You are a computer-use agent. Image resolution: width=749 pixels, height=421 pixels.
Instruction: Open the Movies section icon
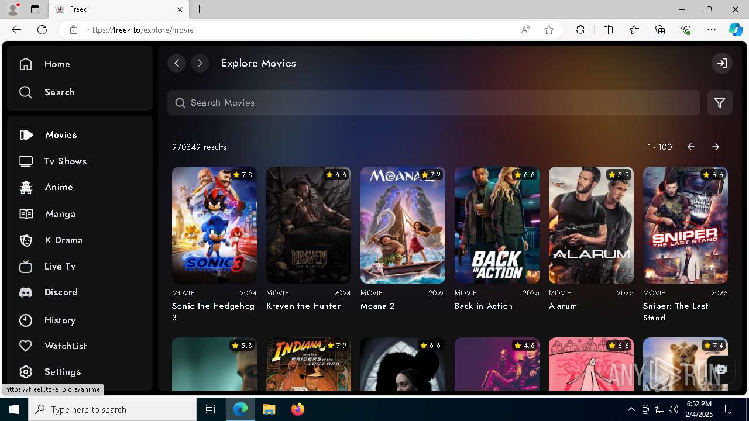26,135
